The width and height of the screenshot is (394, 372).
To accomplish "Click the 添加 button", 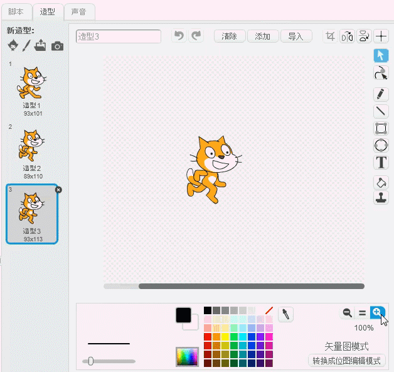I will pyautogui.click(x=263, y=36).
